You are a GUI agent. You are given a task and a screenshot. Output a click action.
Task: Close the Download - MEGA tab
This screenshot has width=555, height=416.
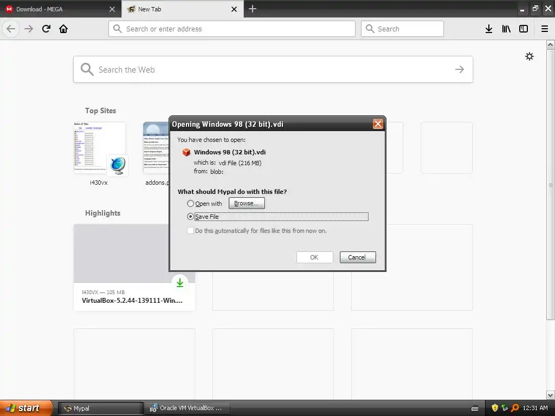[x=112, y=9]
